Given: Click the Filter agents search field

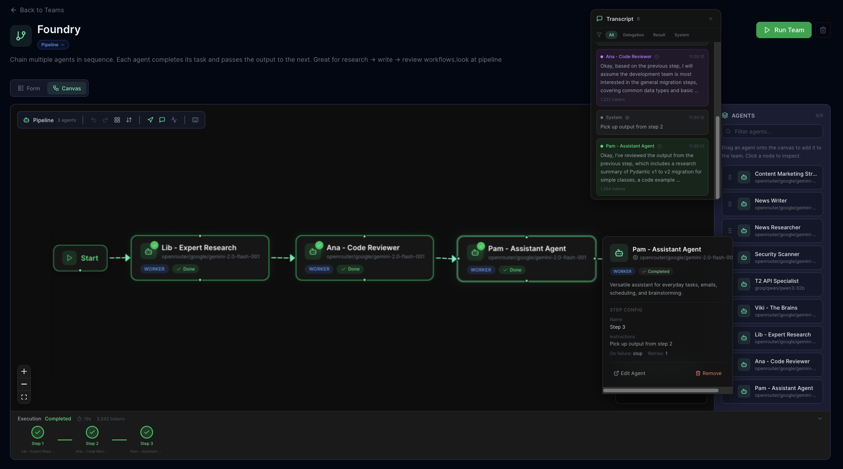Looking at the screenshot, I should [772, 132].
